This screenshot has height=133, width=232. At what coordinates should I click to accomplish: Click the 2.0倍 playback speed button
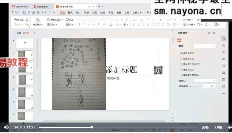click(218, 127)
